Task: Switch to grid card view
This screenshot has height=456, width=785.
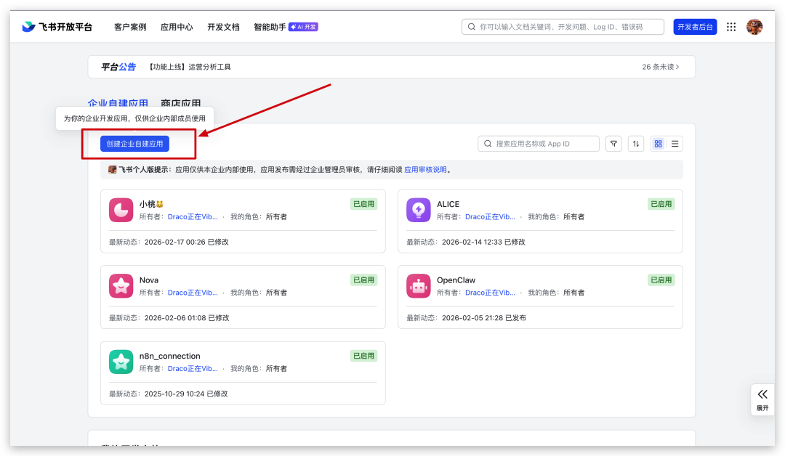Action: tap(658, 144)
